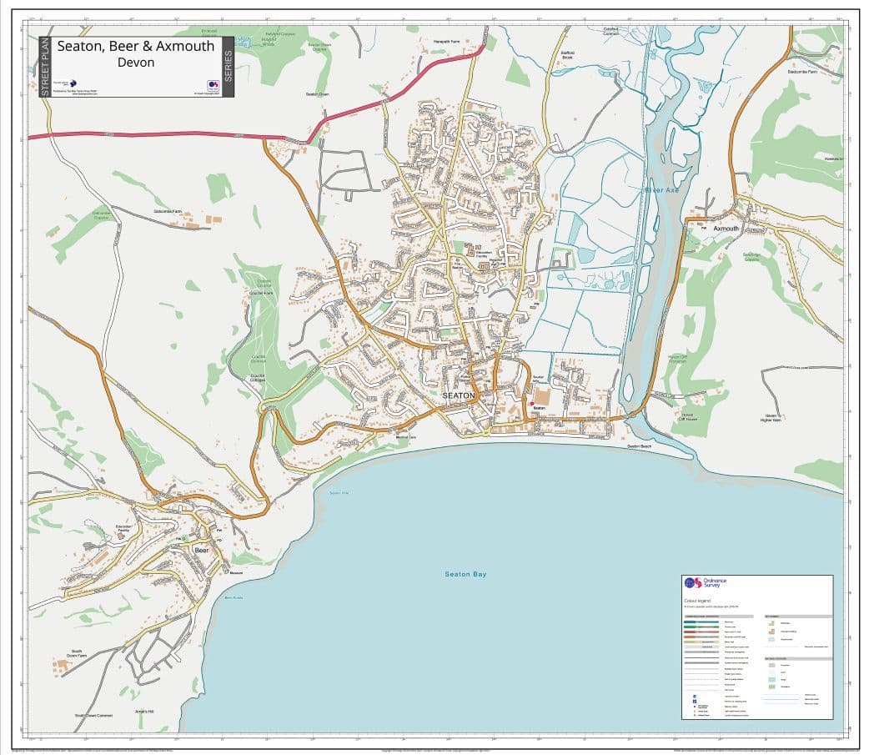Click the Colour legend heading
Screen dimensions: 869x755
[697, 600]
